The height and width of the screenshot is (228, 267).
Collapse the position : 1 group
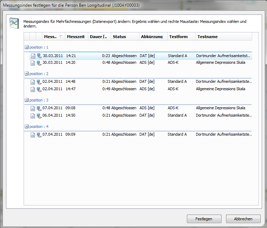(26, 47)
